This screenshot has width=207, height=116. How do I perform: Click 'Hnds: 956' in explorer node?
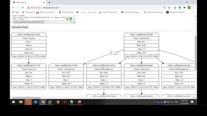tap(141, 53)
